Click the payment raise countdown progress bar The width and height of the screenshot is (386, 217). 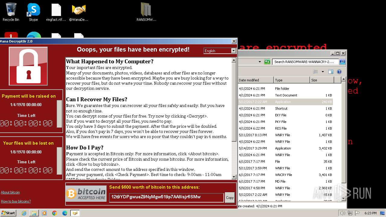[x=59, y=115]
